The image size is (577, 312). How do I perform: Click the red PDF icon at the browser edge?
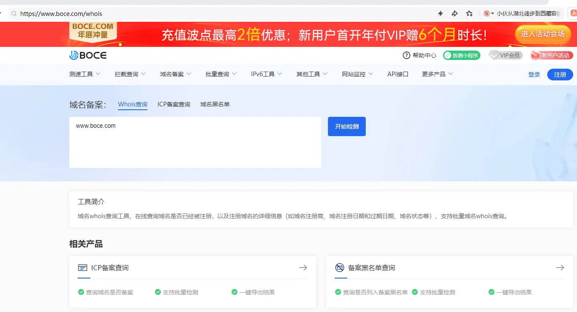pyautogui.click(x=573, y=13)
